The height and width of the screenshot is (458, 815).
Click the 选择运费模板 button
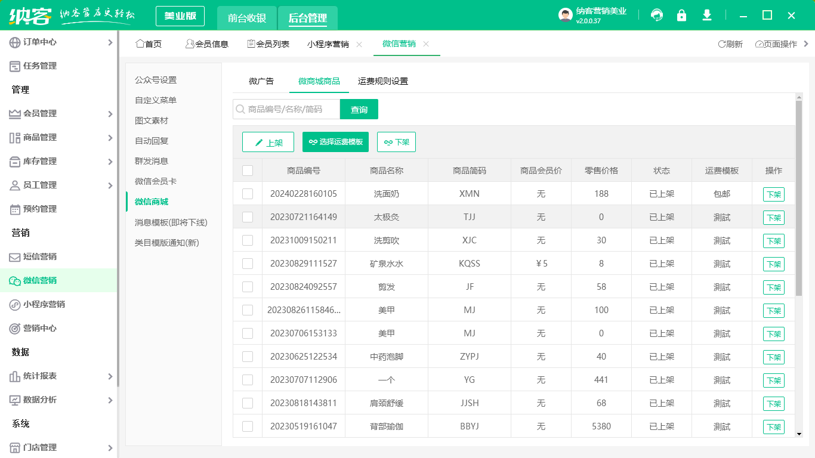[335, 142]
